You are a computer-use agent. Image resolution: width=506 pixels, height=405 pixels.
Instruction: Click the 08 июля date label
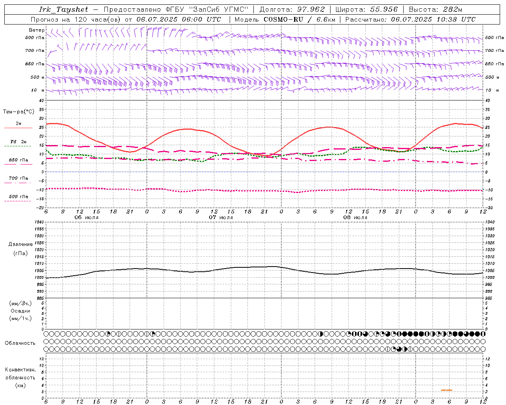355,218
